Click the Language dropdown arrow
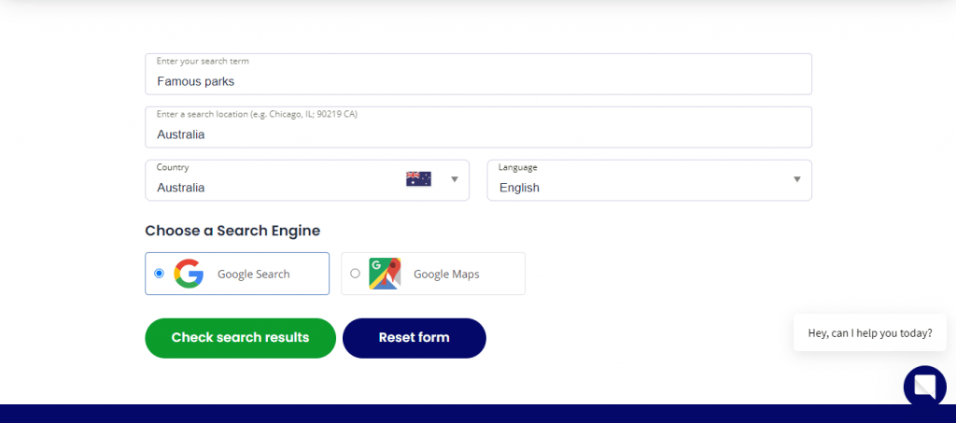 pos(797,179)
